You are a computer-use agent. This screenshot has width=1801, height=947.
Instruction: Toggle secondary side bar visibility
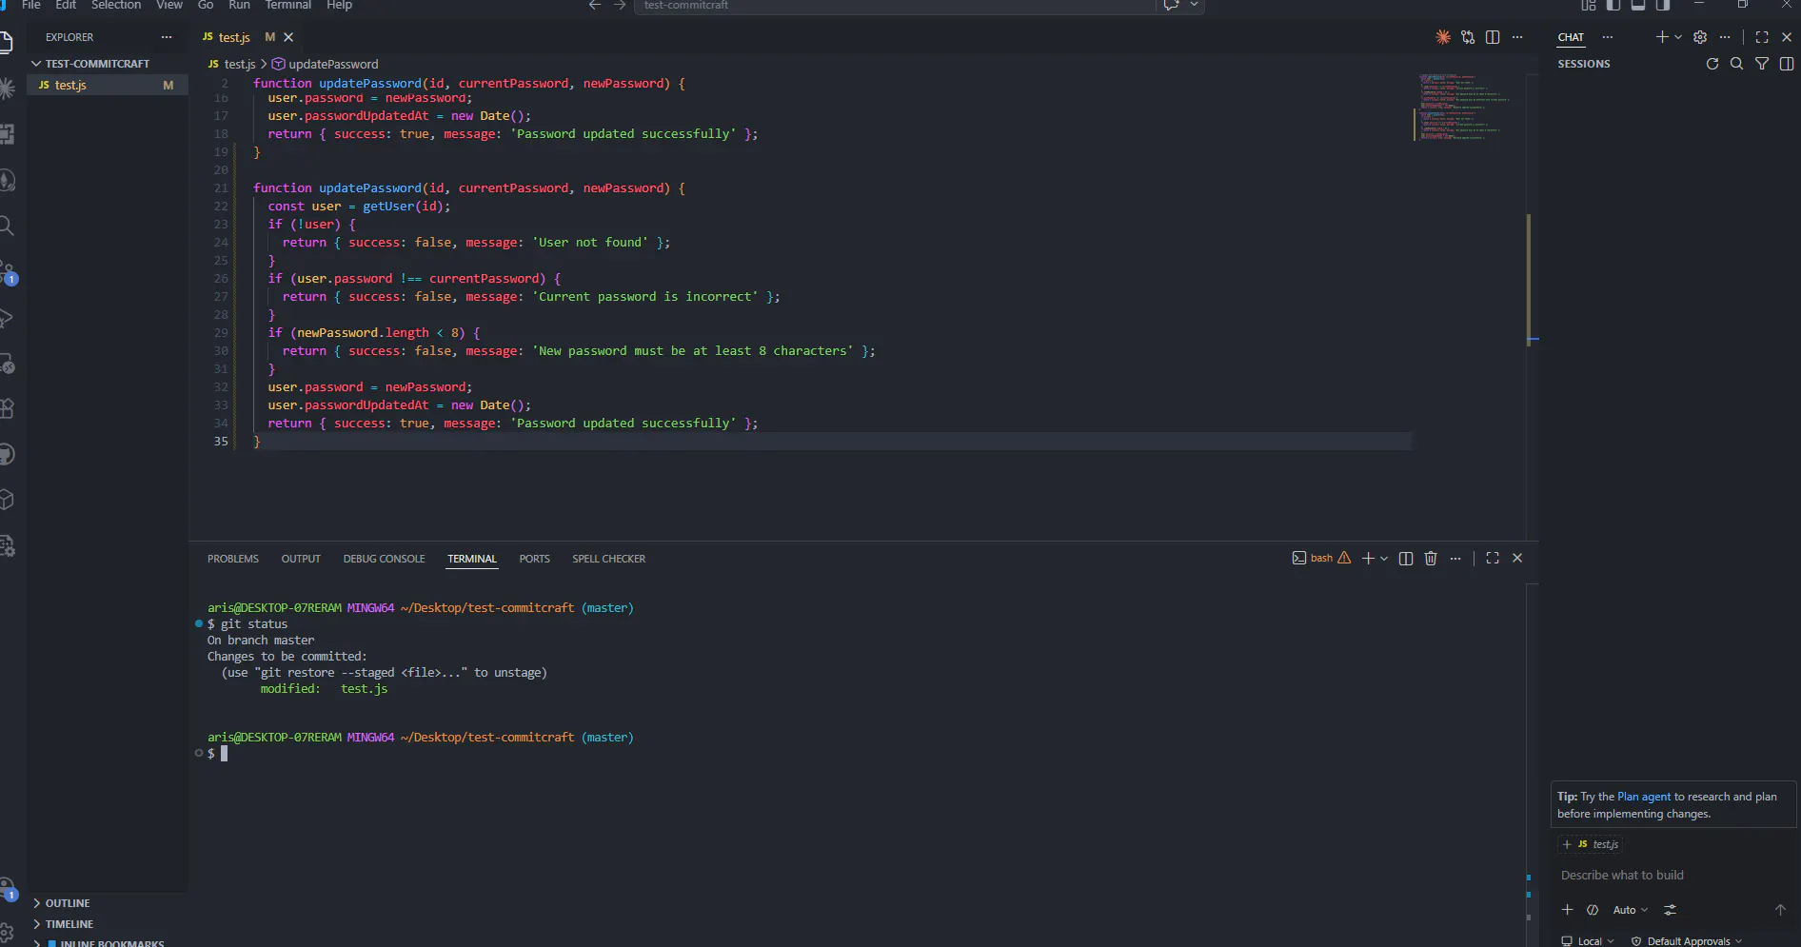[x=1663, y=5]
